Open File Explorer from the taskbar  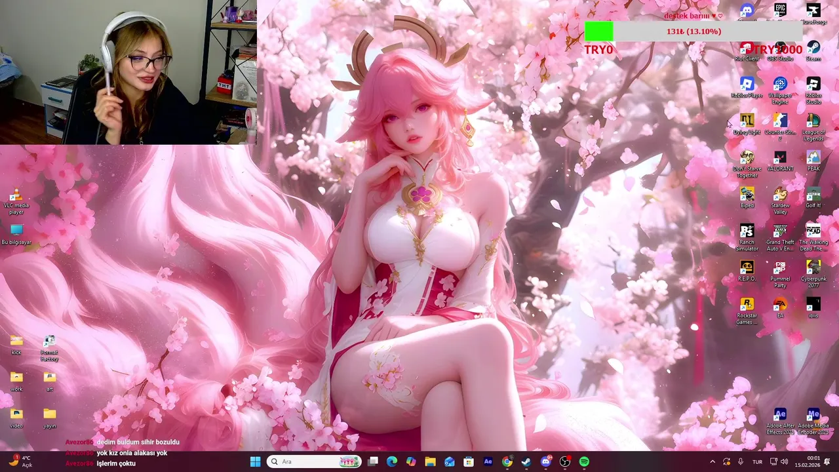[x=430, y=462]
